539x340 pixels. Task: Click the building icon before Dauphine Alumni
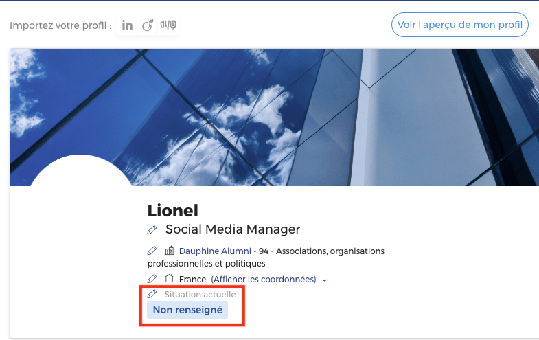point(169,251)
